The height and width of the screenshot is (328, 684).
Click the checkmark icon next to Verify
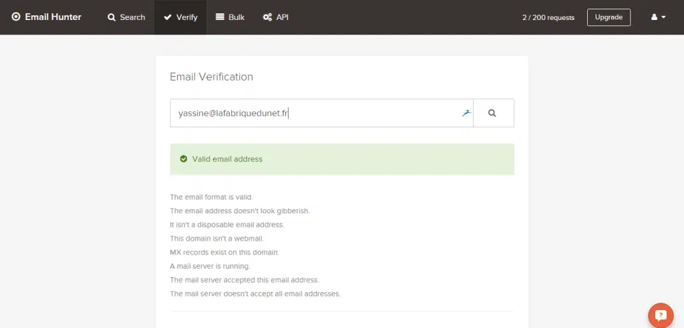click(x=168, y=17)
